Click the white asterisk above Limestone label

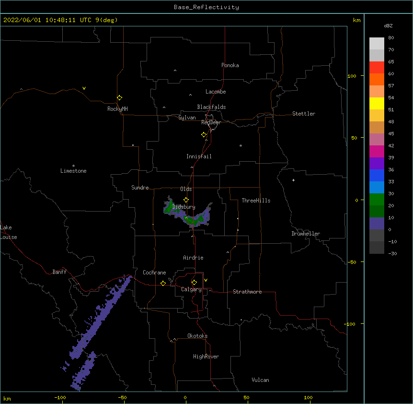pyautogui.click(x=73, y=166)
